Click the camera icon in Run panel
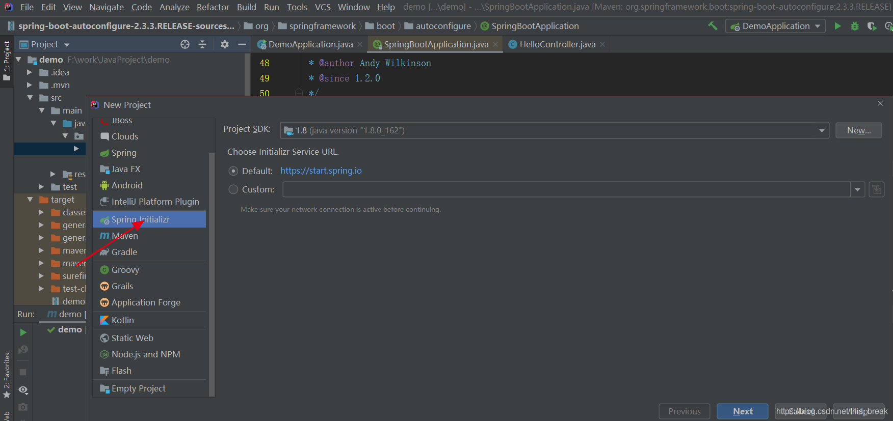This screenshot has height=421, width=893. click(x=23, y=407)
